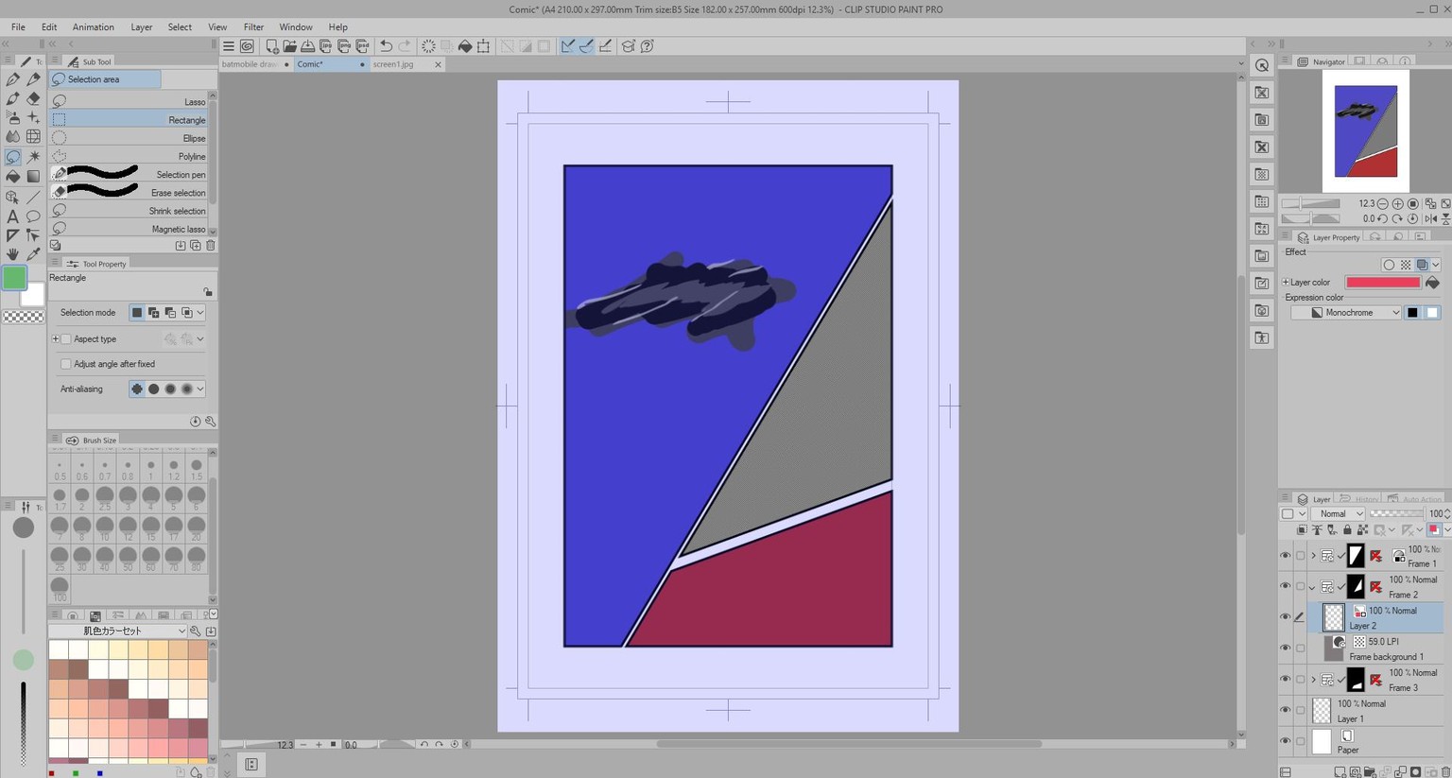Open the Normal blending mode dropdown

(1337, 513)
